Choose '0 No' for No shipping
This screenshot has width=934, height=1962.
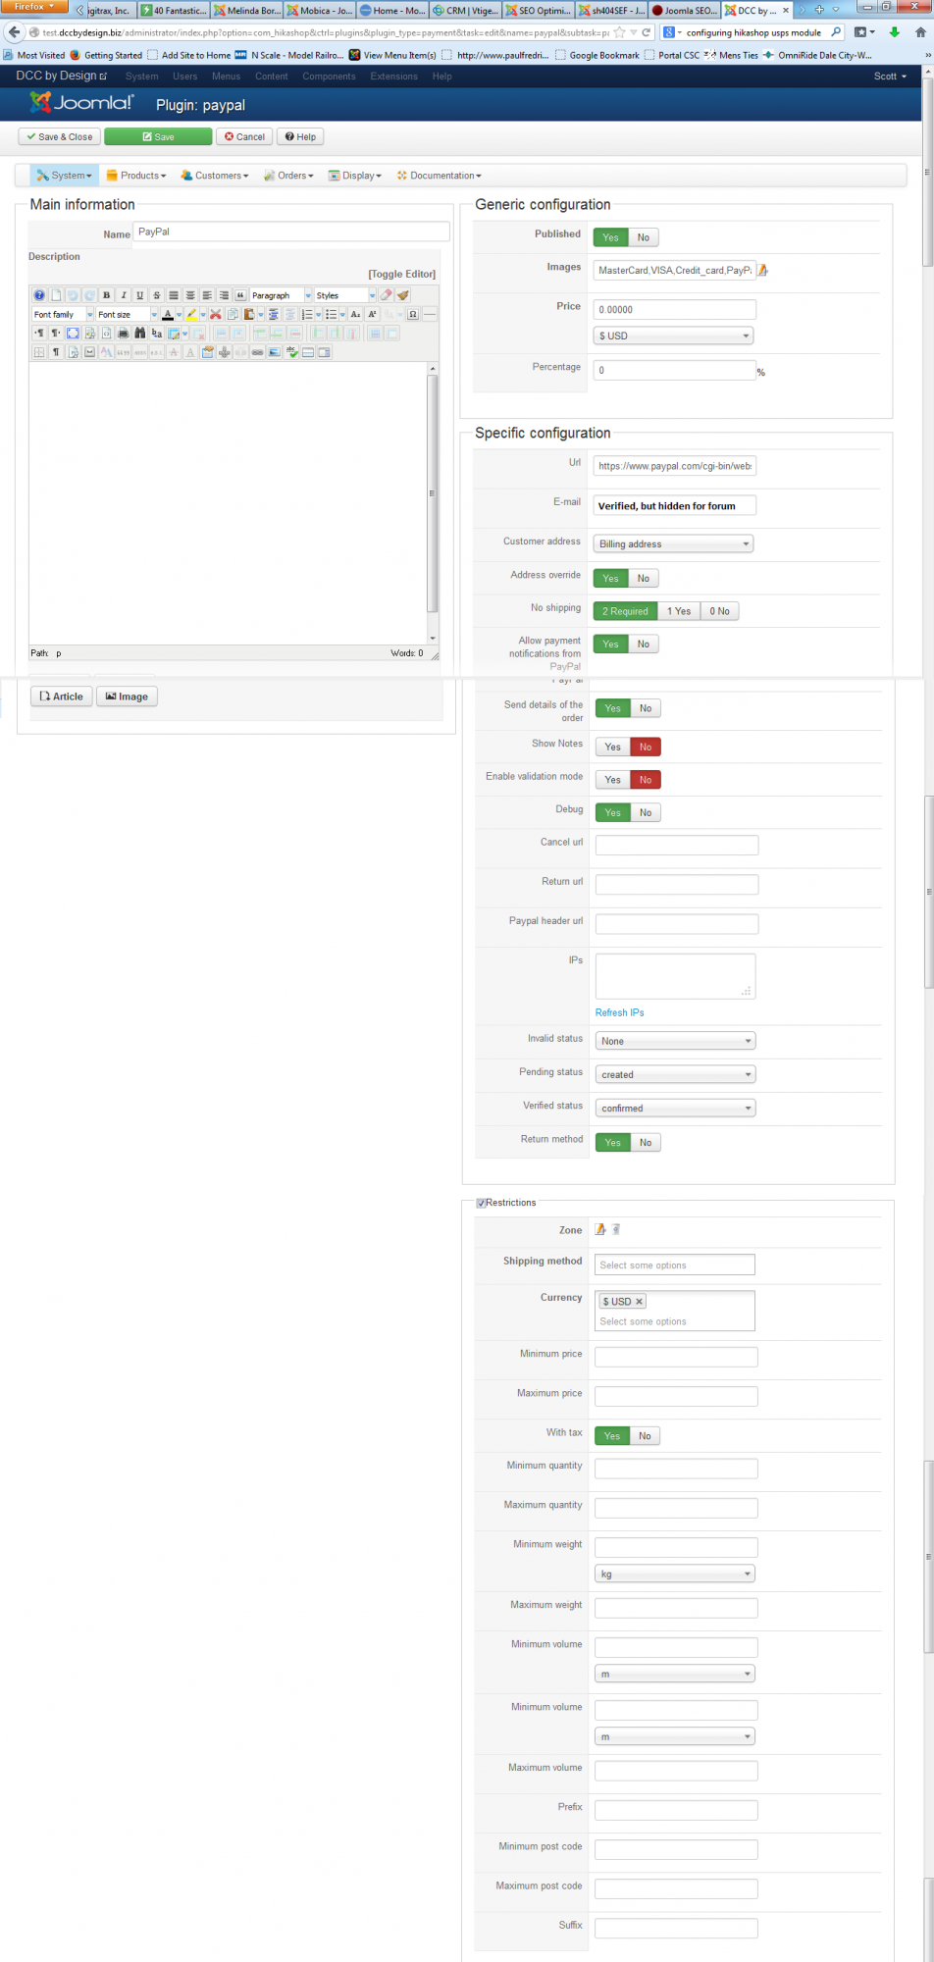[719, 611]
